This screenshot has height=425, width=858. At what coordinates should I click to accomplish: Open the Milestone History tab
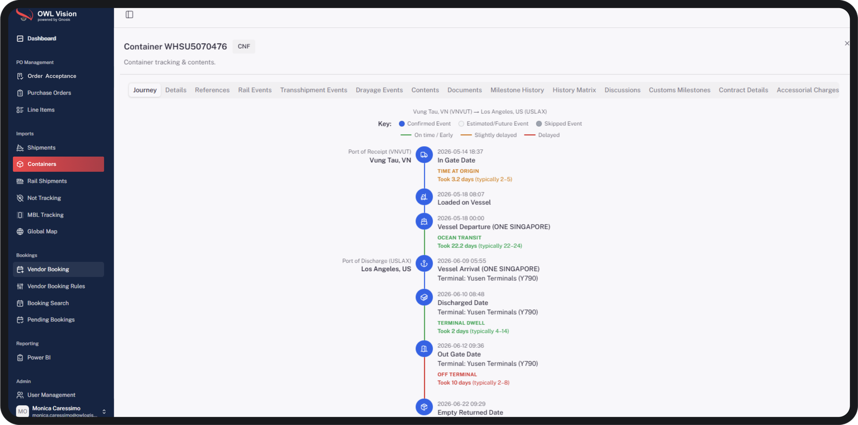517,90
